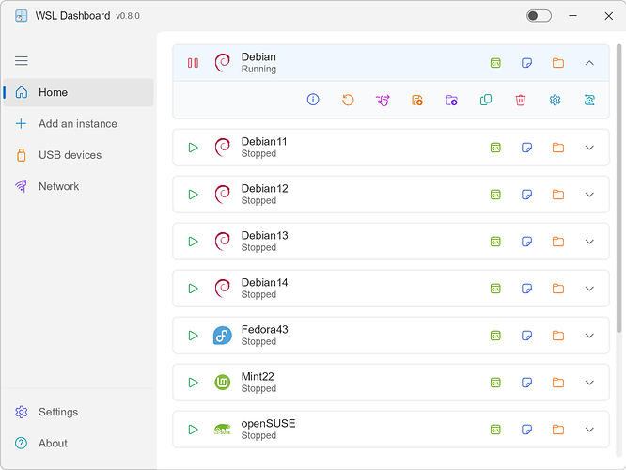Click the blue note icon for Fedora43

click(x=526, y=336)
